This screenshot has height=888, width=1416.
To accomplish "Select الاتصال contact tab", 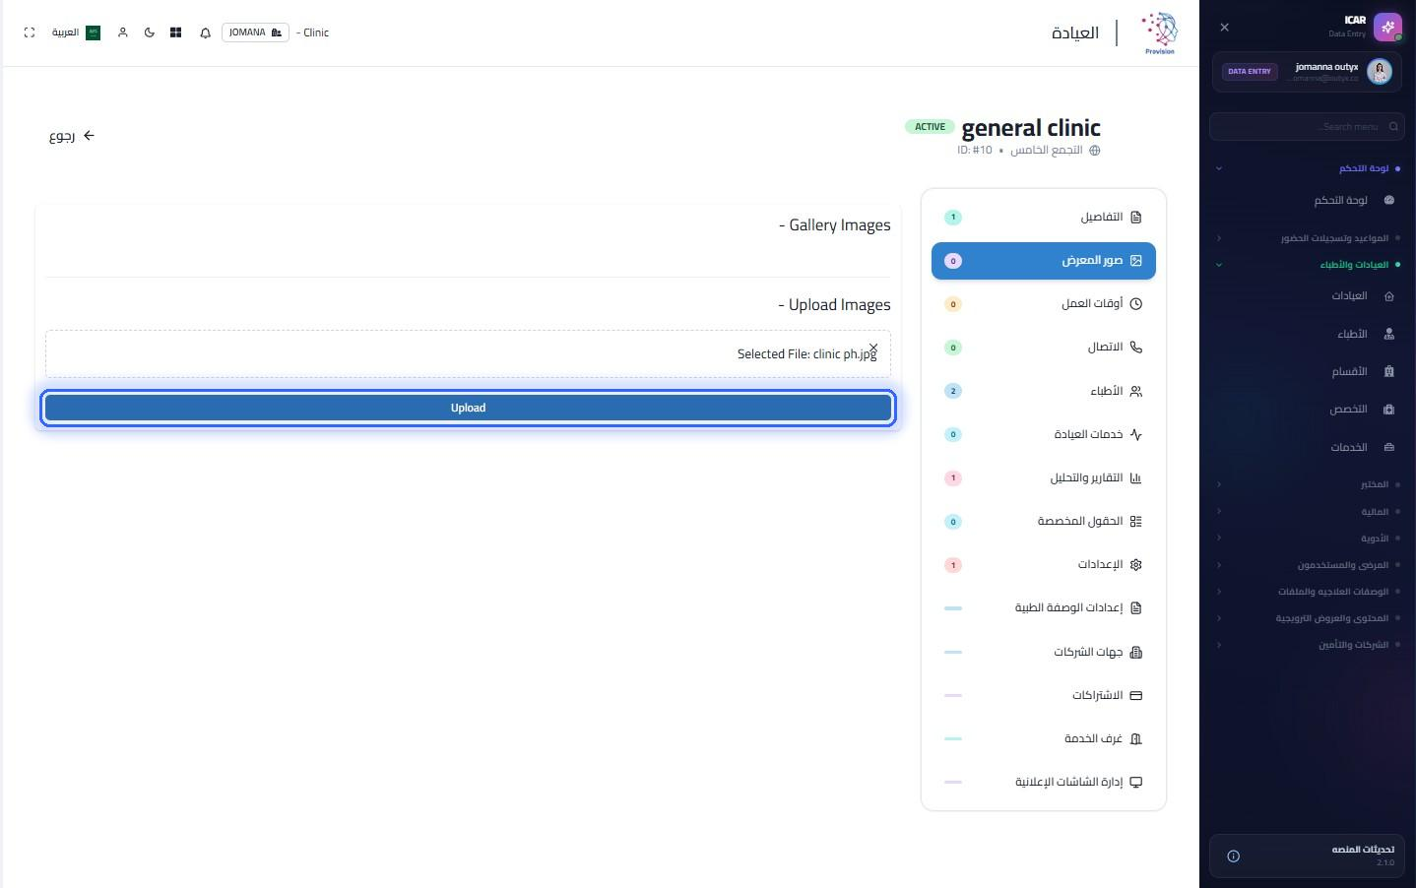I will pos(1044,348).
